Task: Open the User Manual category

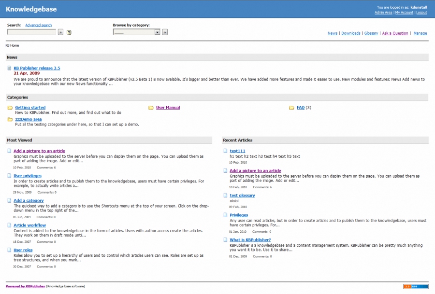Action: click(168, 108)
